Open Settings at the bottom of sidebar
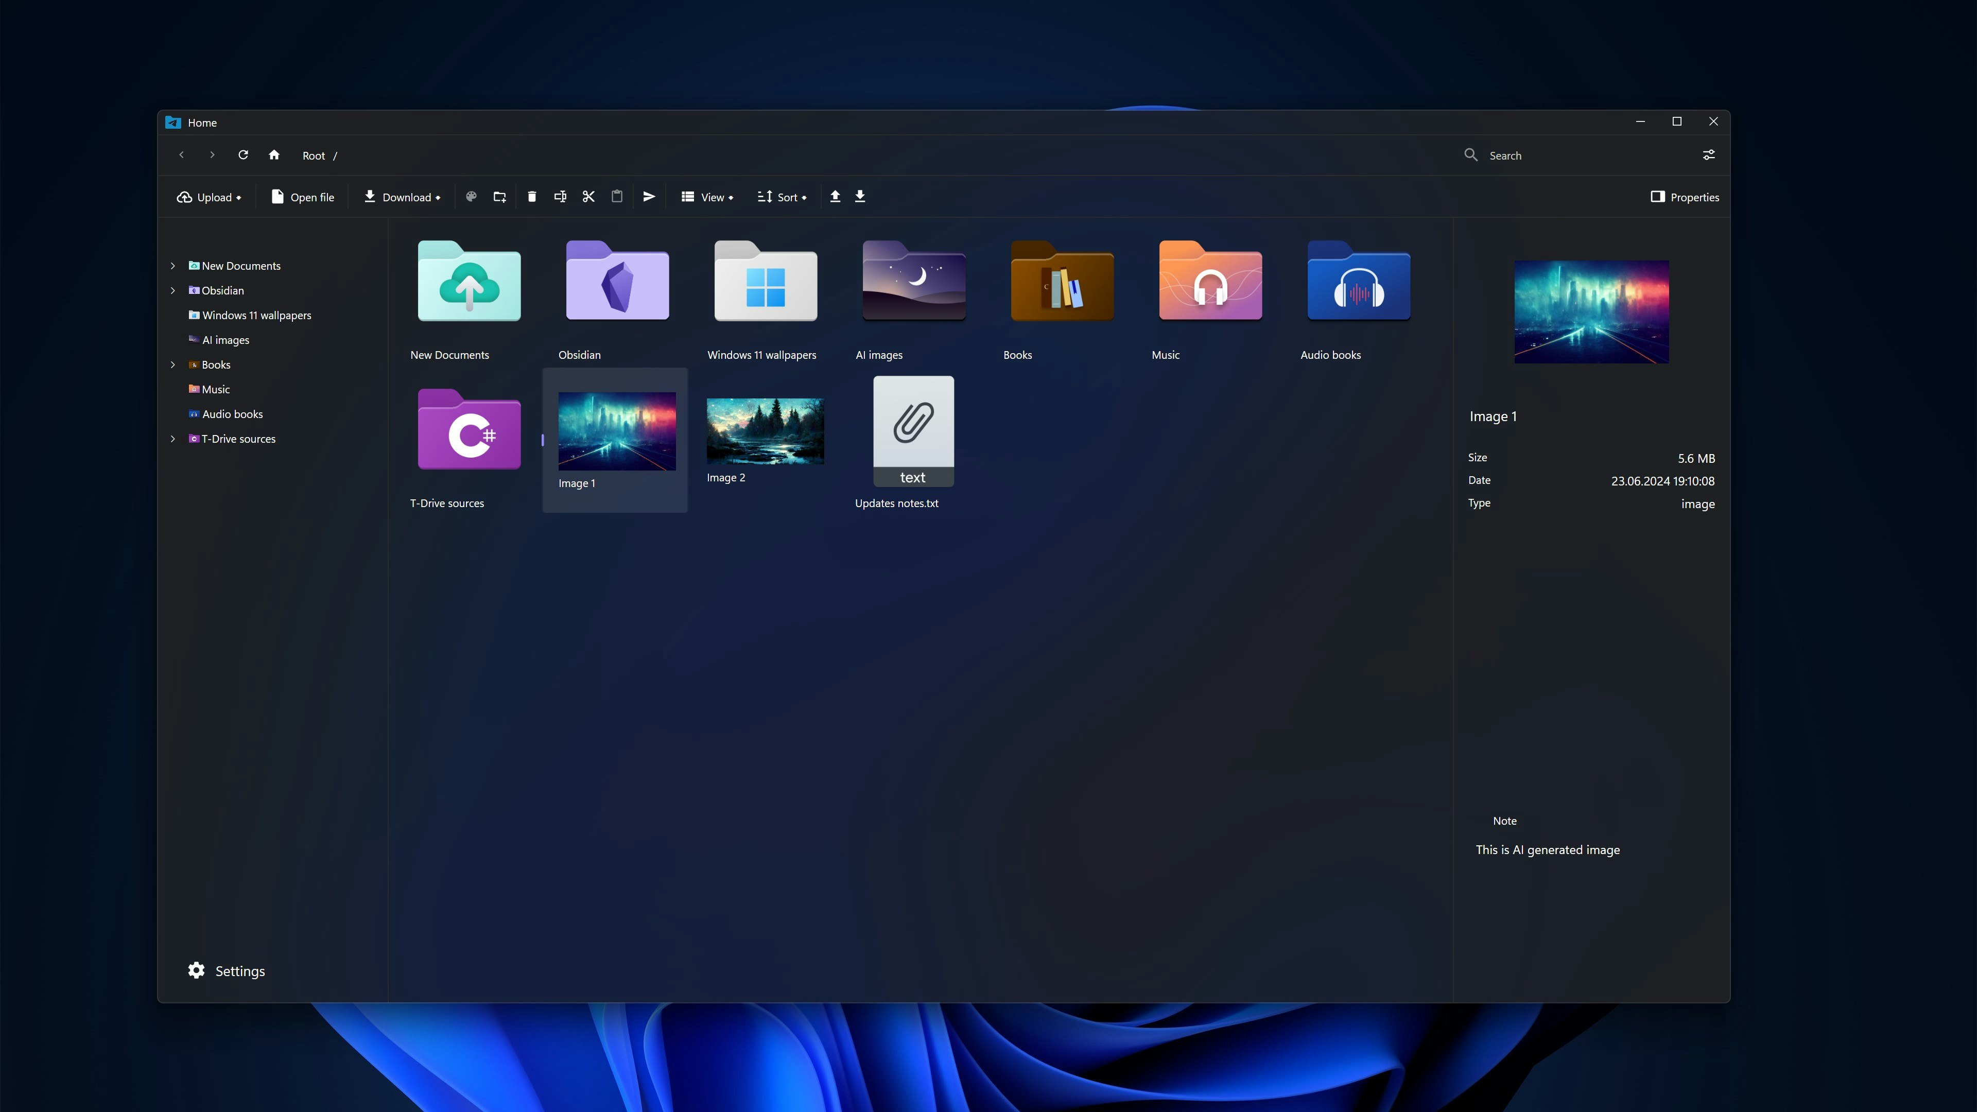1977x1112 pixels. tap(227, 971)
